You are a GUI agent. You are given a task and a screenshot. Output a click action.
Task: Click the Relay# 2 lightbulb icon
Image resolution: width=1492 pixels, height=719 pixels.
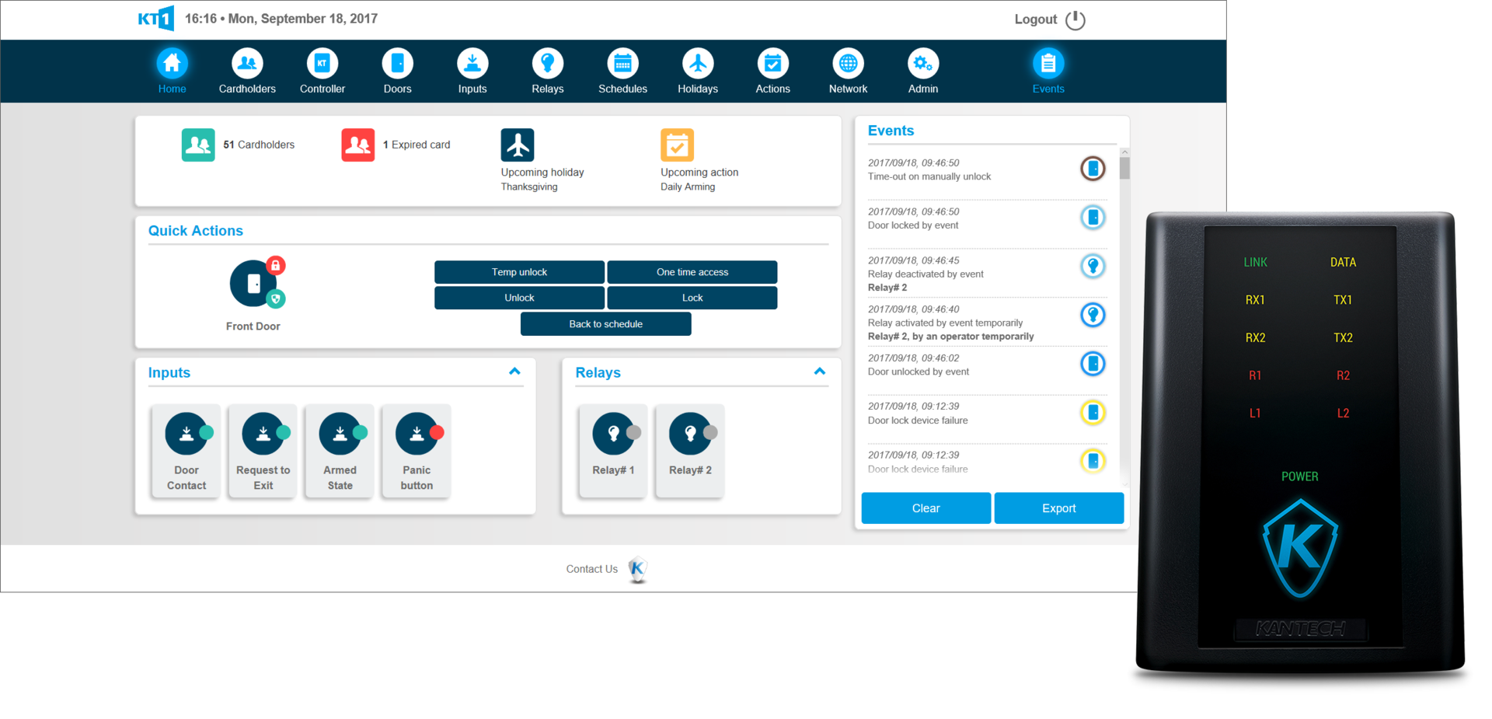(x=688, y=434)
